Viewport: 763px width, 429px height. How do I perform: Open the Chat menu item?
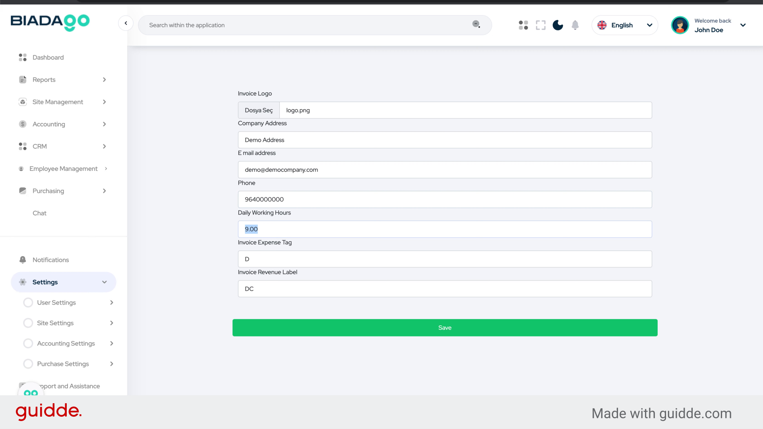coord(39,213)
